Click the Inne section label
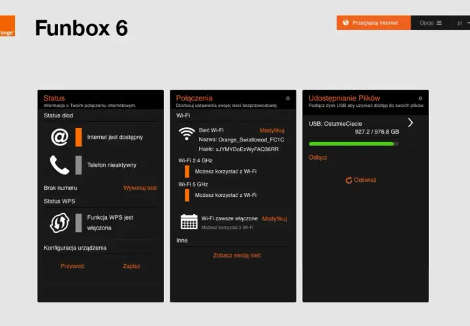The width and height of the screenshot is (470, 326). (x=182, y=241)
